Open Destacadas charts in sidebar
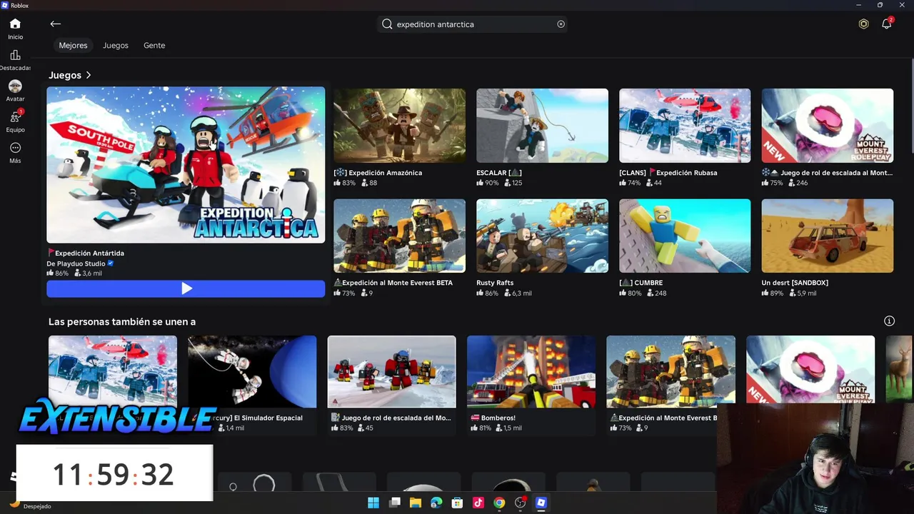This screenshot has width=914, height=514. tap(15, 60)
